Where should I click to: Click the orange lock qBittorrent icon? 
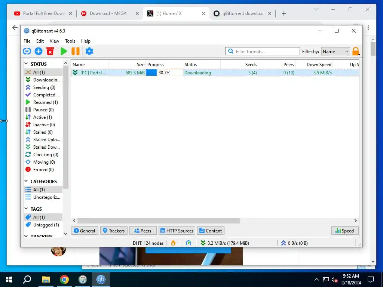(356, 51)
